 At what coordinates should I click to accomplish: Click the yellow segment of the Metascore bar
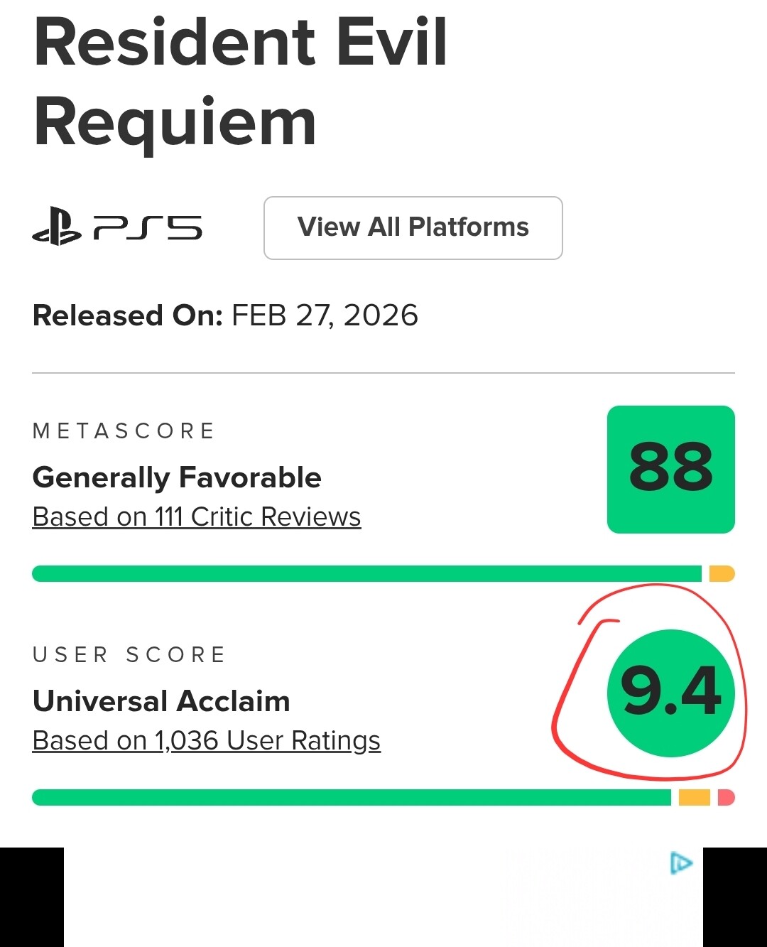pos(722,573)
